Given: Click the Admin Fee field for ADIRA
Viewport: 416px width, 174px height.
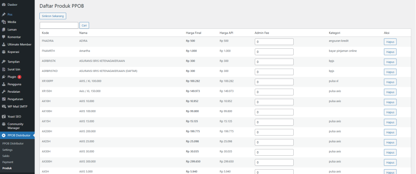Looking at the screenshot, I should click(274, 41).
